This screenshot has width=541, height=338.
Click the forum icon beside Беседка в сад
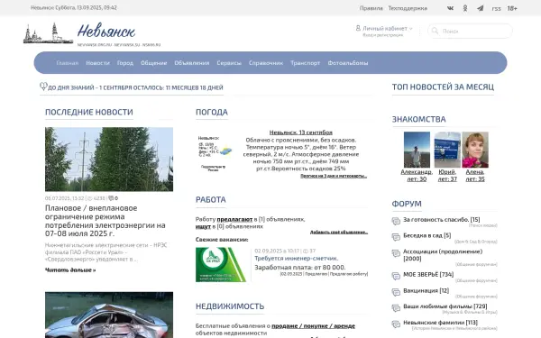tap(396, 237)
